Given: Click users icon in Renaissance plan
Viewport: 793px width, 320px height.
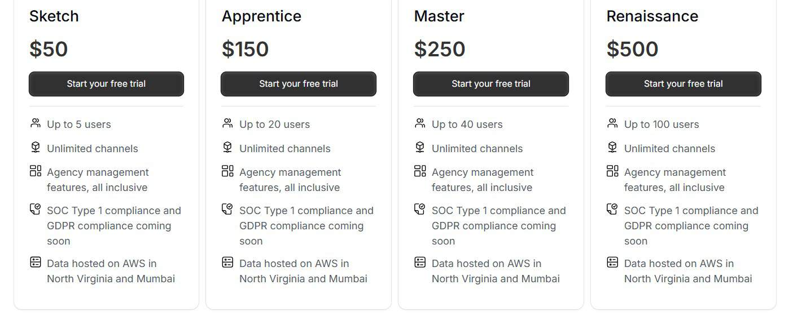Looking at the screenshot, I should (x=612, y=123).
